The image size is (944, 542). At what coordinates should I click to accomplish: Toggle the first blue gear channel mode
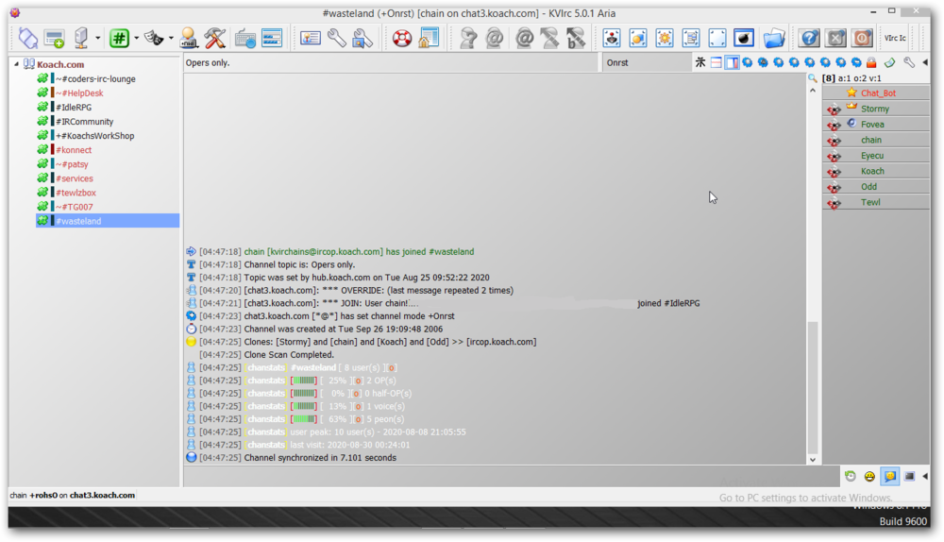(x=747, y=62)
